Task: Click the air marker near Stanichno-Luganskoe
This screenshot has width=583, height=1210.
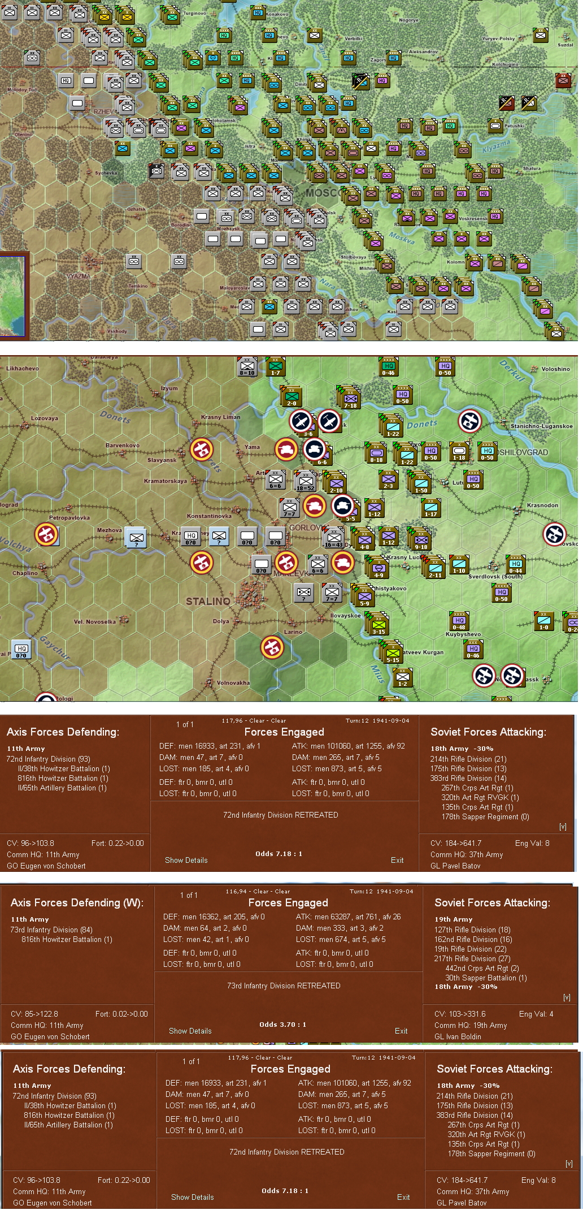Action: [x=469, y=421]
